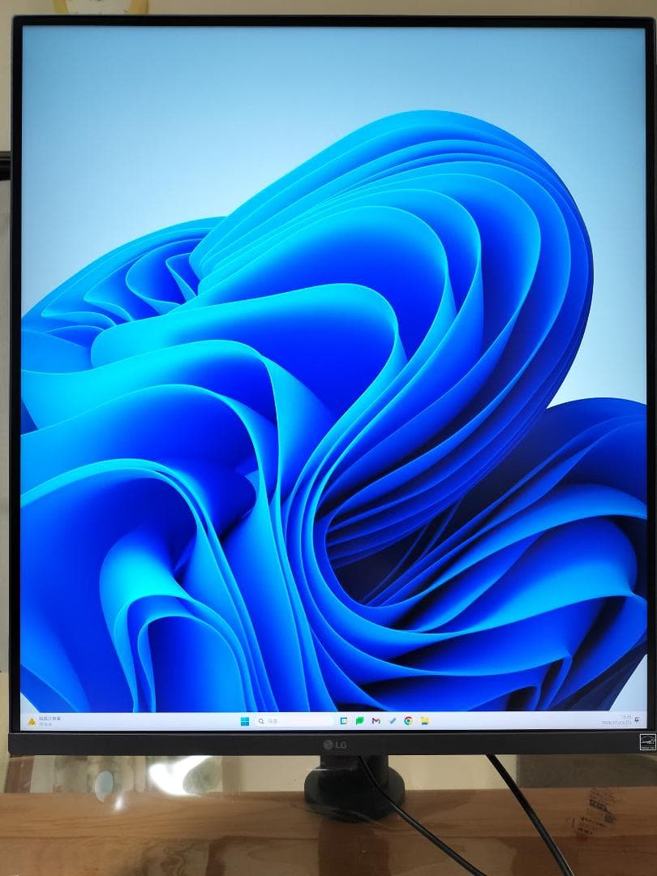Click the yellow warning widgets icon
Screen dimensions: 657x876
(x=32, y=720)
